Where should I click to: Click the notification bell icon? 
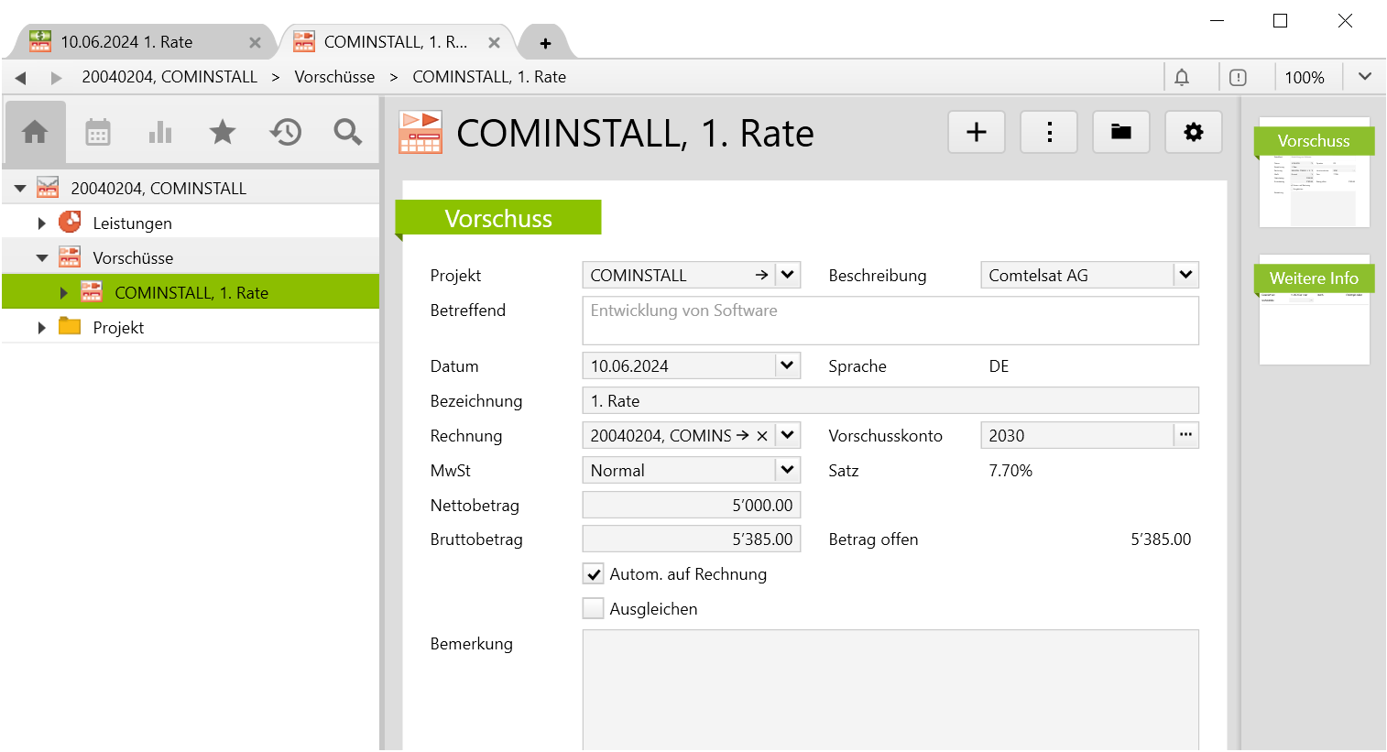tap(1182, 78)
